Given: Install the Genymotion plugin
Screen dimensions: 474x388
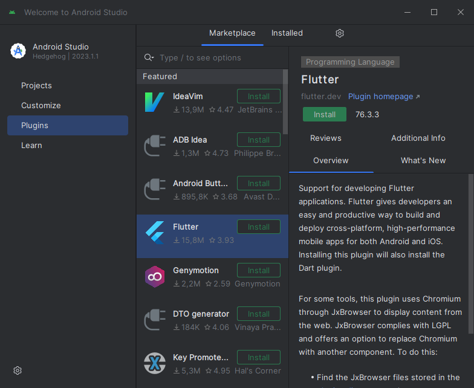Looking at the screenshot, I should pos(259,271).
